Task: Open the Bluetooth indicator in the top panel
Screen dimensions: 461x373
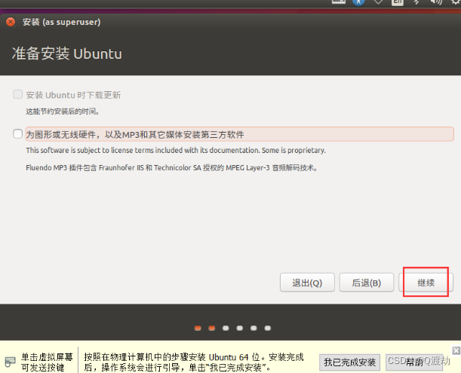Action: [416, 2]
